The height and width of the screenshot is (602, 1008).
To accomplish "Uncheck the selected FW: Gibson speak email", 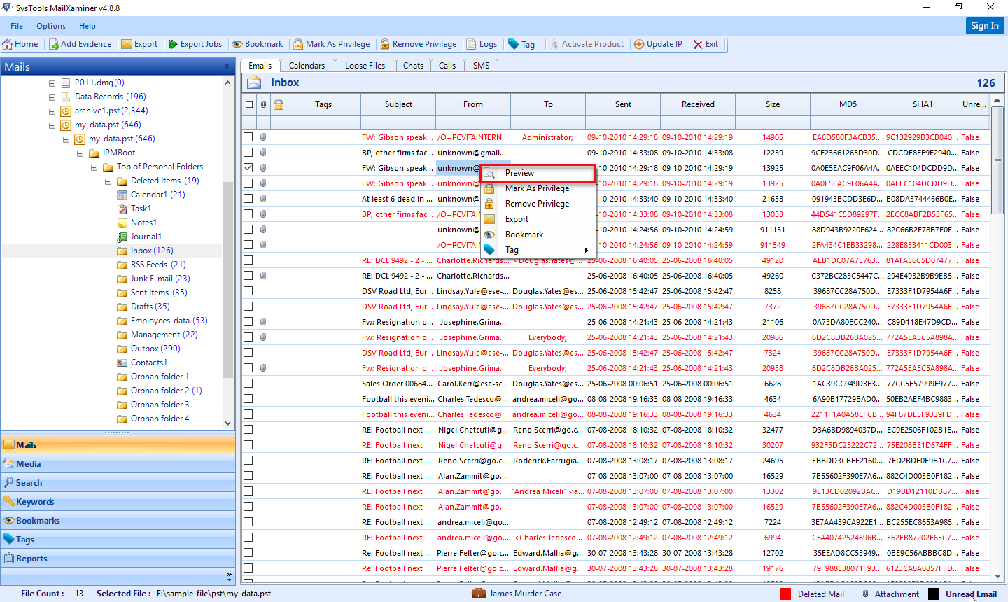I will coord(248,167).
